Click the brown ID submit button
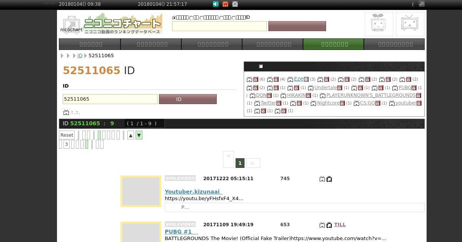462x242 pixels. pos(188,99)
